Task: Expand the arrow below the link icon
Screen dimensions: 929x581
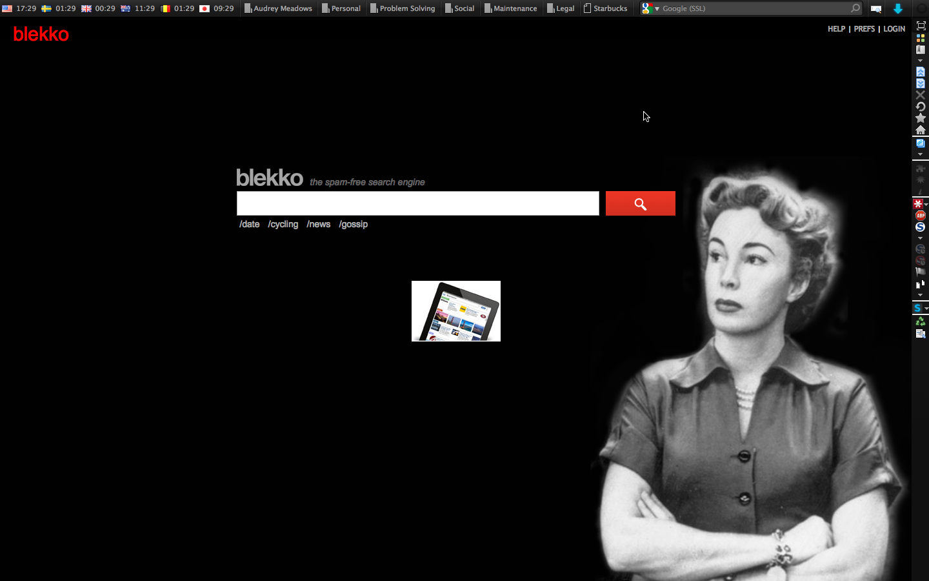Action: click(x=920, y=154)
